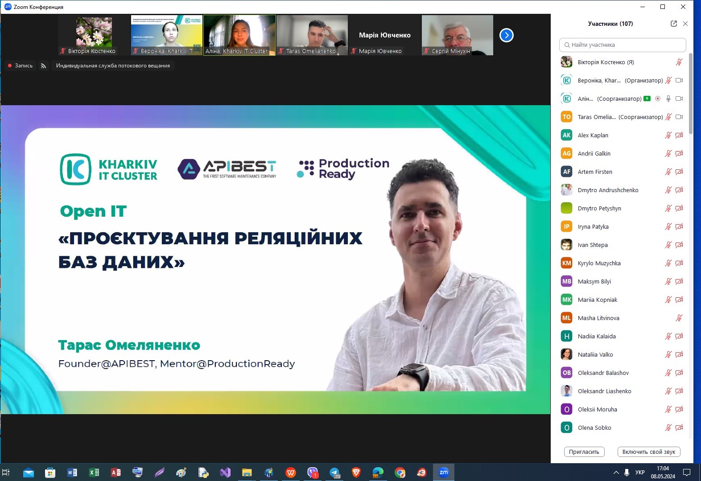
Task: Click muted mic icon for Taras Omelia... row
Action: (668, 117)
